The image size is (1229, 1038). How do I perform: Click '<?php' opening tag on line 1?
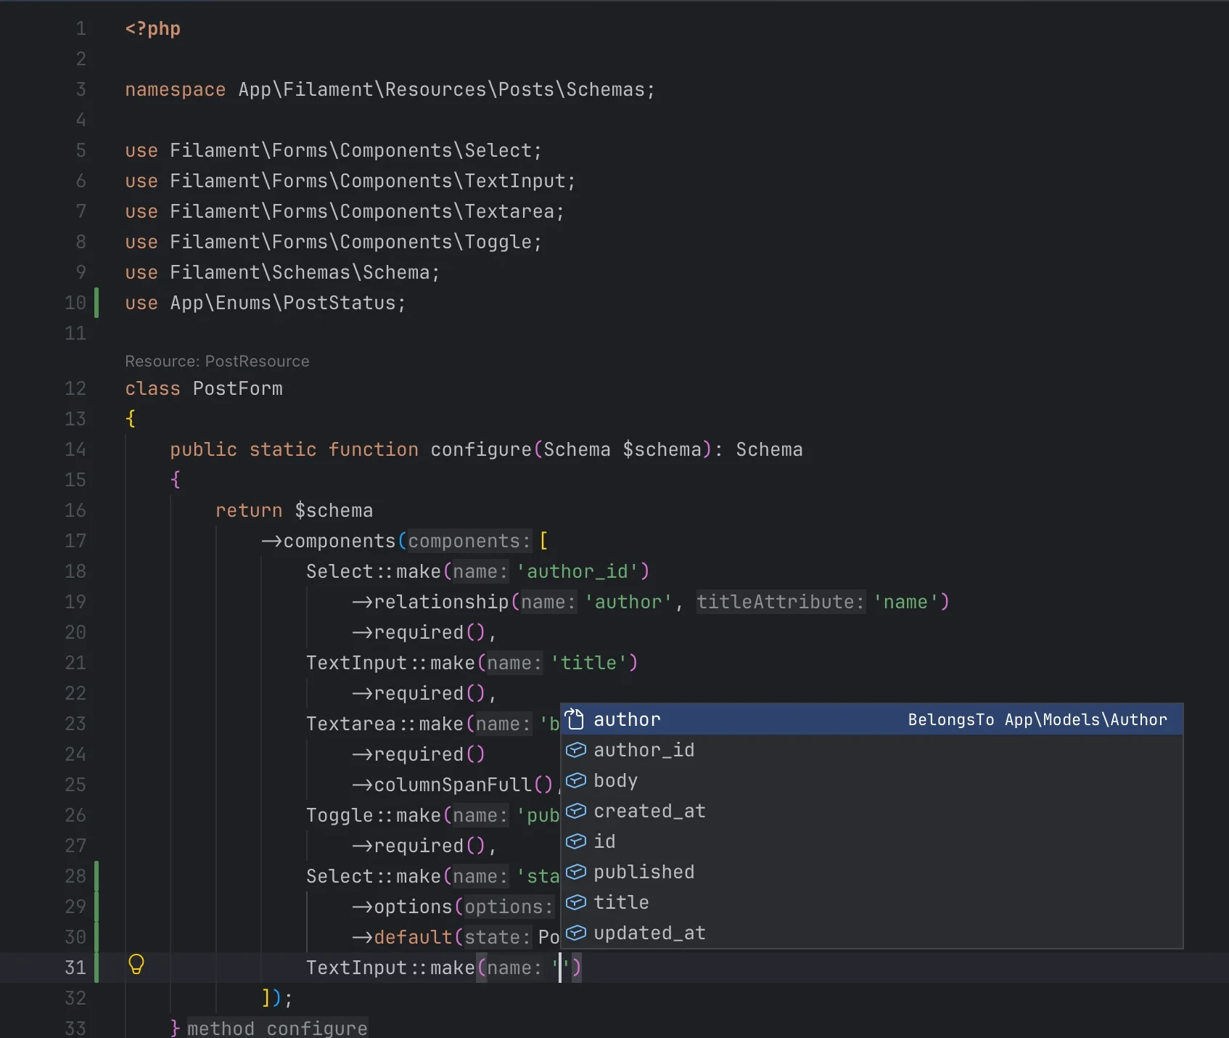point(152,28)
